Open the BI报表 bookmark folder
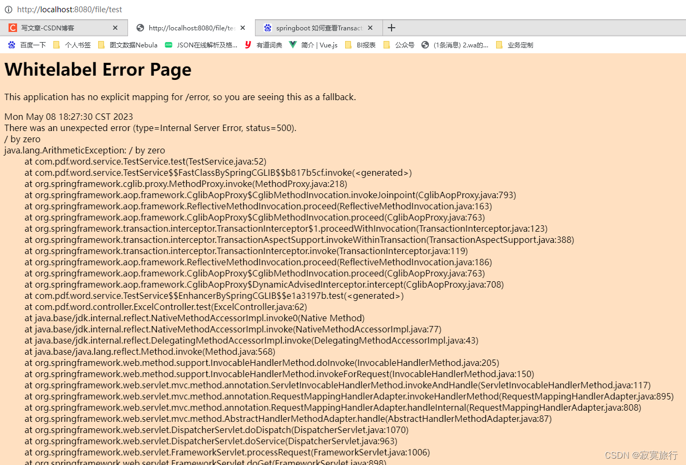This screenshot has width=686, height=465. click(x=360, y=45)
